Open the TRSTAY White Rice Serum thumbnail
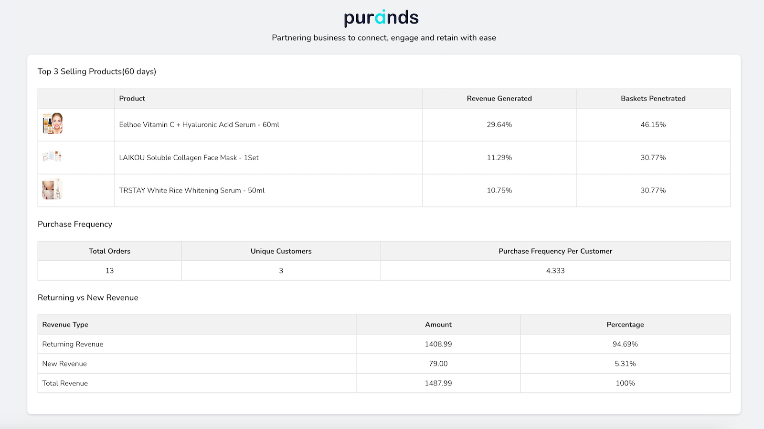Viewport: 764px width, 429px height. click(52, 189)
